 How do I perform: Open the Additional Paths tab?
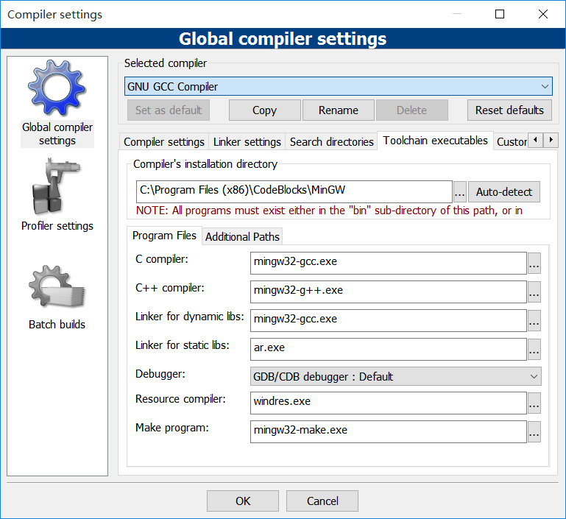click(x=242, y=236)
